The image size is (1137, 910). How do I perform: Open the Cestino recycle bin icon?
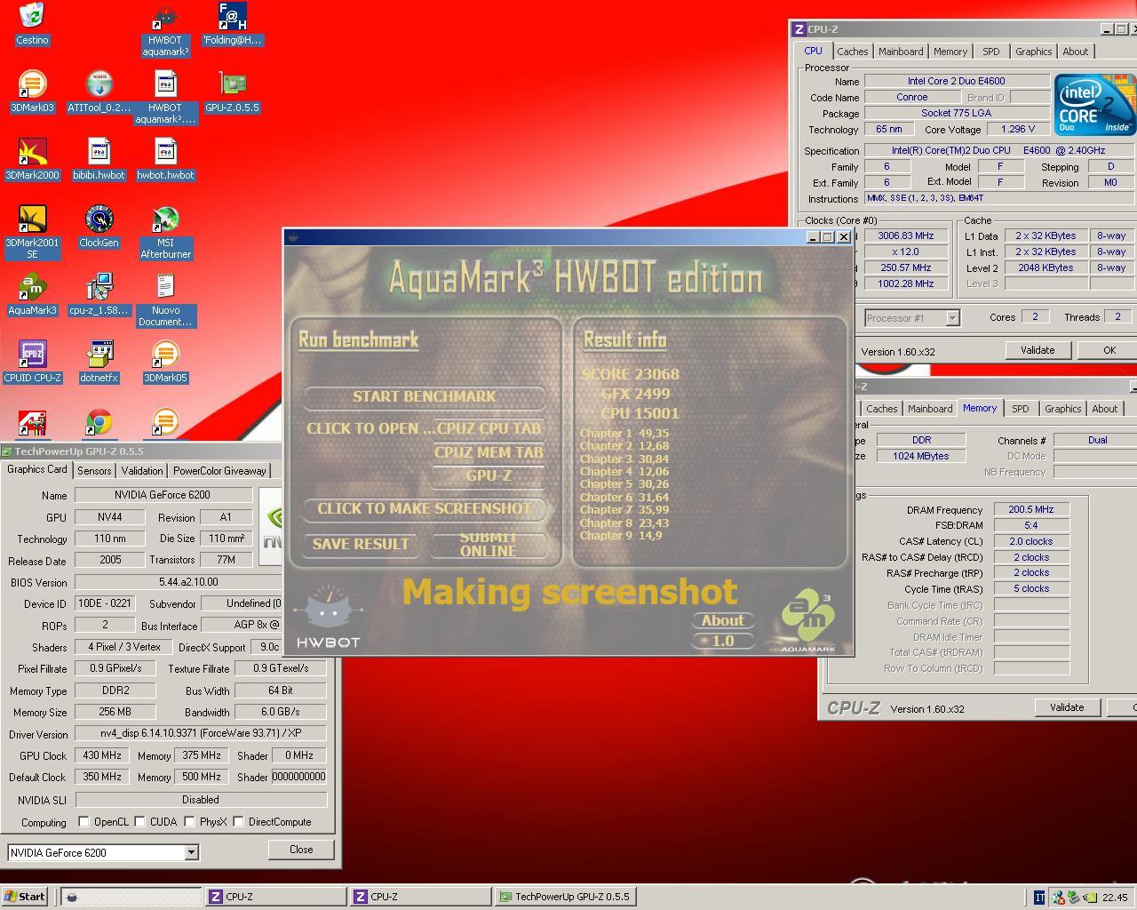32,23
